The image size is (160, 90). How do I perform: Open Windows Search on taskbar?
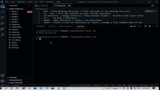click(6, 88)
